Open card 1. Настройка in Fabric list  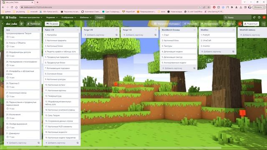click(x=61, y=35)
